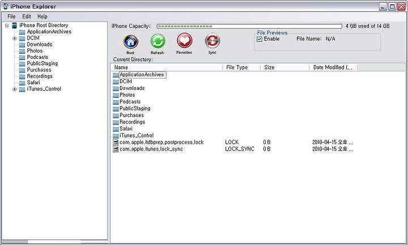Select com.apple.itdbprep.postprocess.lock file name

pyautogui.click(x=161, y=143)
